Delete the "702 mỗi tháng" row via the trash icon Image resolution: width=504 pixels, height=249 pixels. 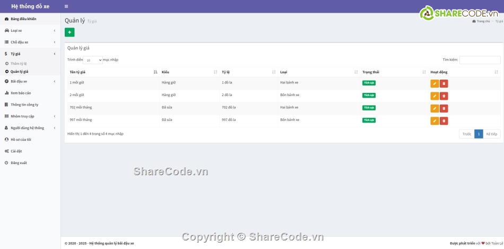[x=444, y=108]
